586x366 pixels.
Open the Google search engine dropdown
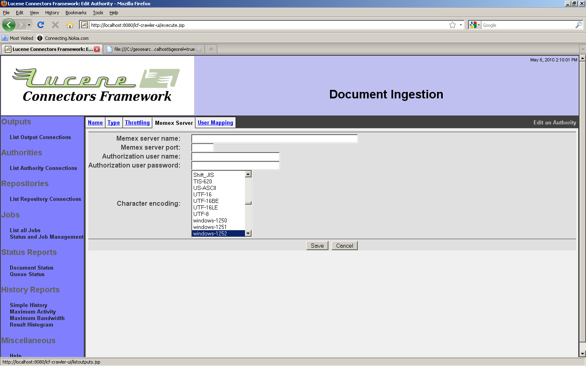point(474,25)
